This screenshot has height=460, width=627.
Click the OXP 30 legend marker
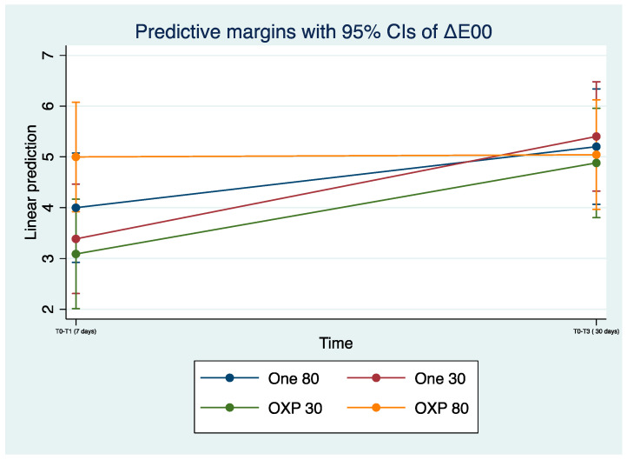230,410
